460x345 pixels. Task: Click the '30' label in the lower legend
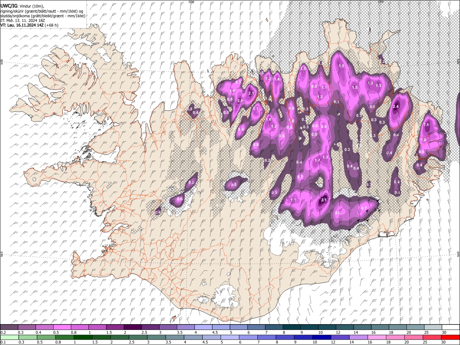click(x=444, y=342)
